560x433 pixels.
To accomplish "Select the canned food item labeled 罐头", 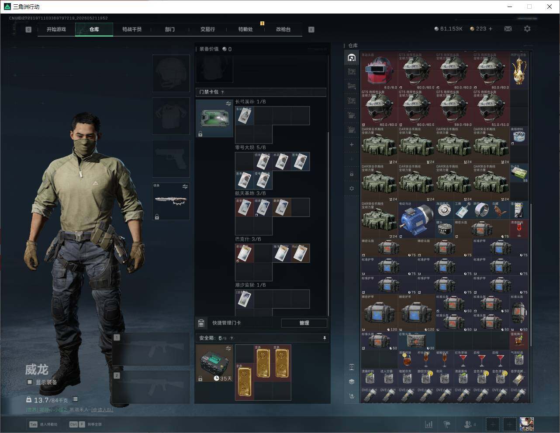I will (x=444, y=229).
